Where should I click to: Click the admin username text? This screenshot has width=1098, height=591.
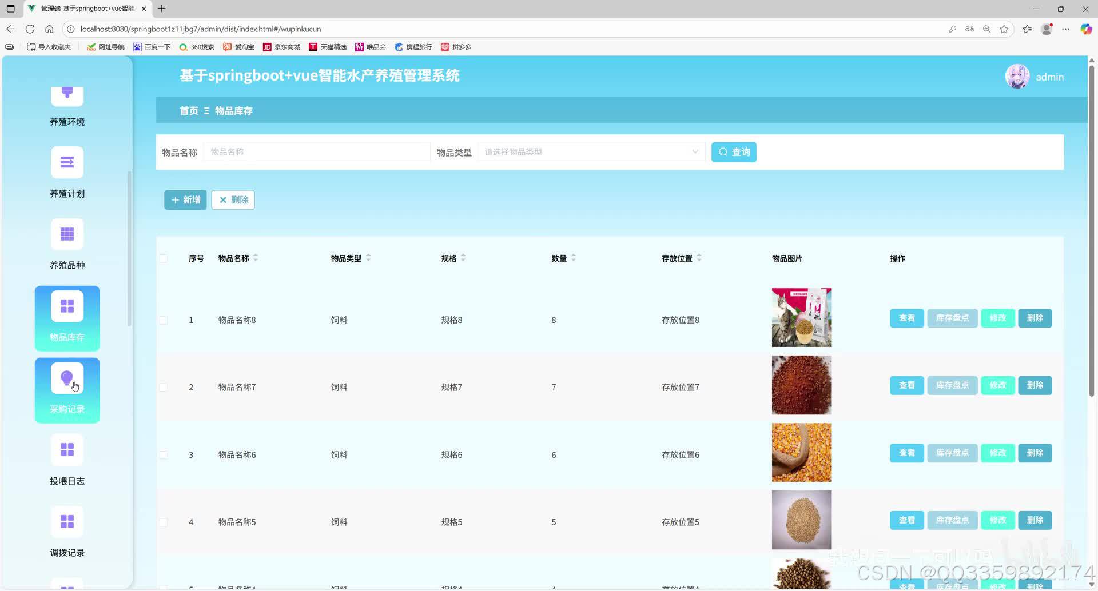coord(1049,77)
